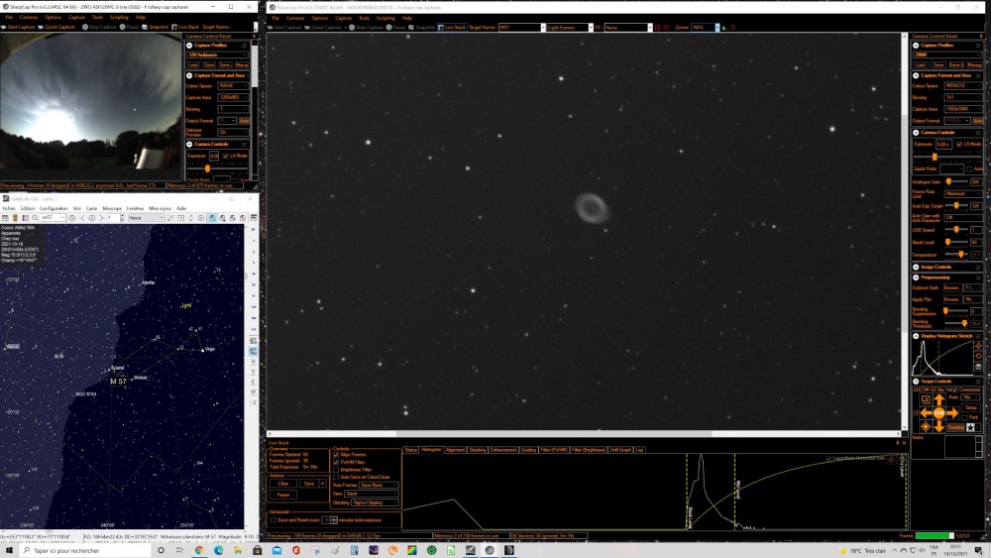This screenshot has height=558, width=991.
Task: Click Start Capture in small SharpCap window
Action: click(x=19, y=27)
